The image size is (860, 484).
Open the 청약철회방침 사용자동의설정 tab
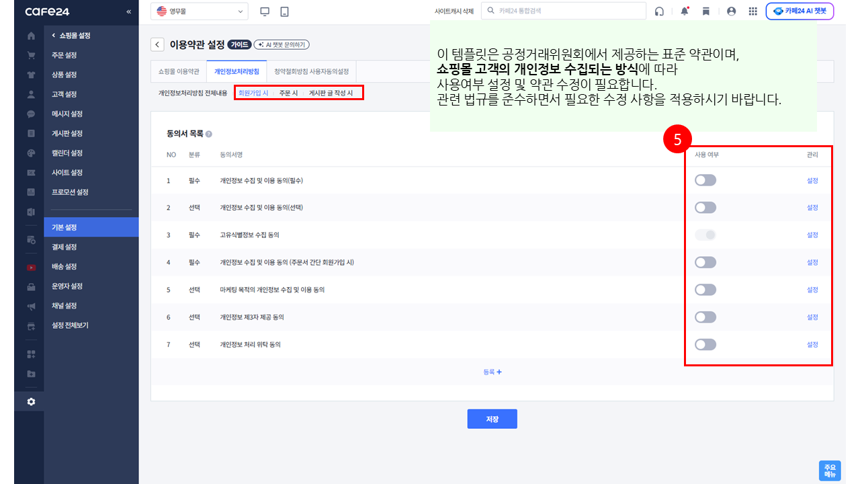pos(312,71)
